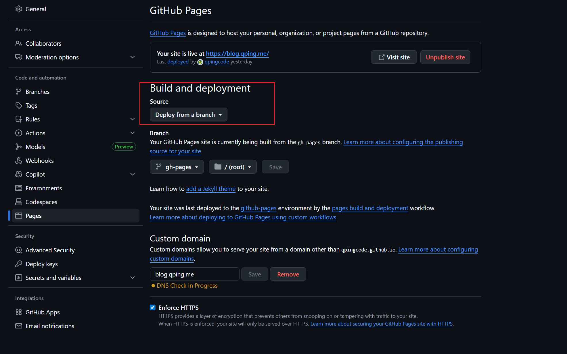Screen dimensions: 567x354
Task: Click the Webhooks icon
Action: point(19,160)
